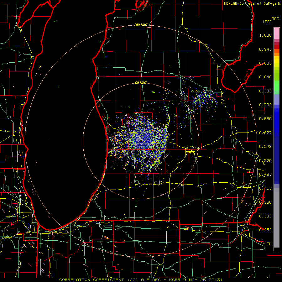Select the DCC product label
This screenshot has height=282, width=282.
(x=275, y=19)
